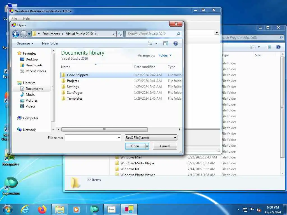This screenshot has height=215, width=287.
Task: Close the Open dialog with red X
Action: tap(176, 24)
